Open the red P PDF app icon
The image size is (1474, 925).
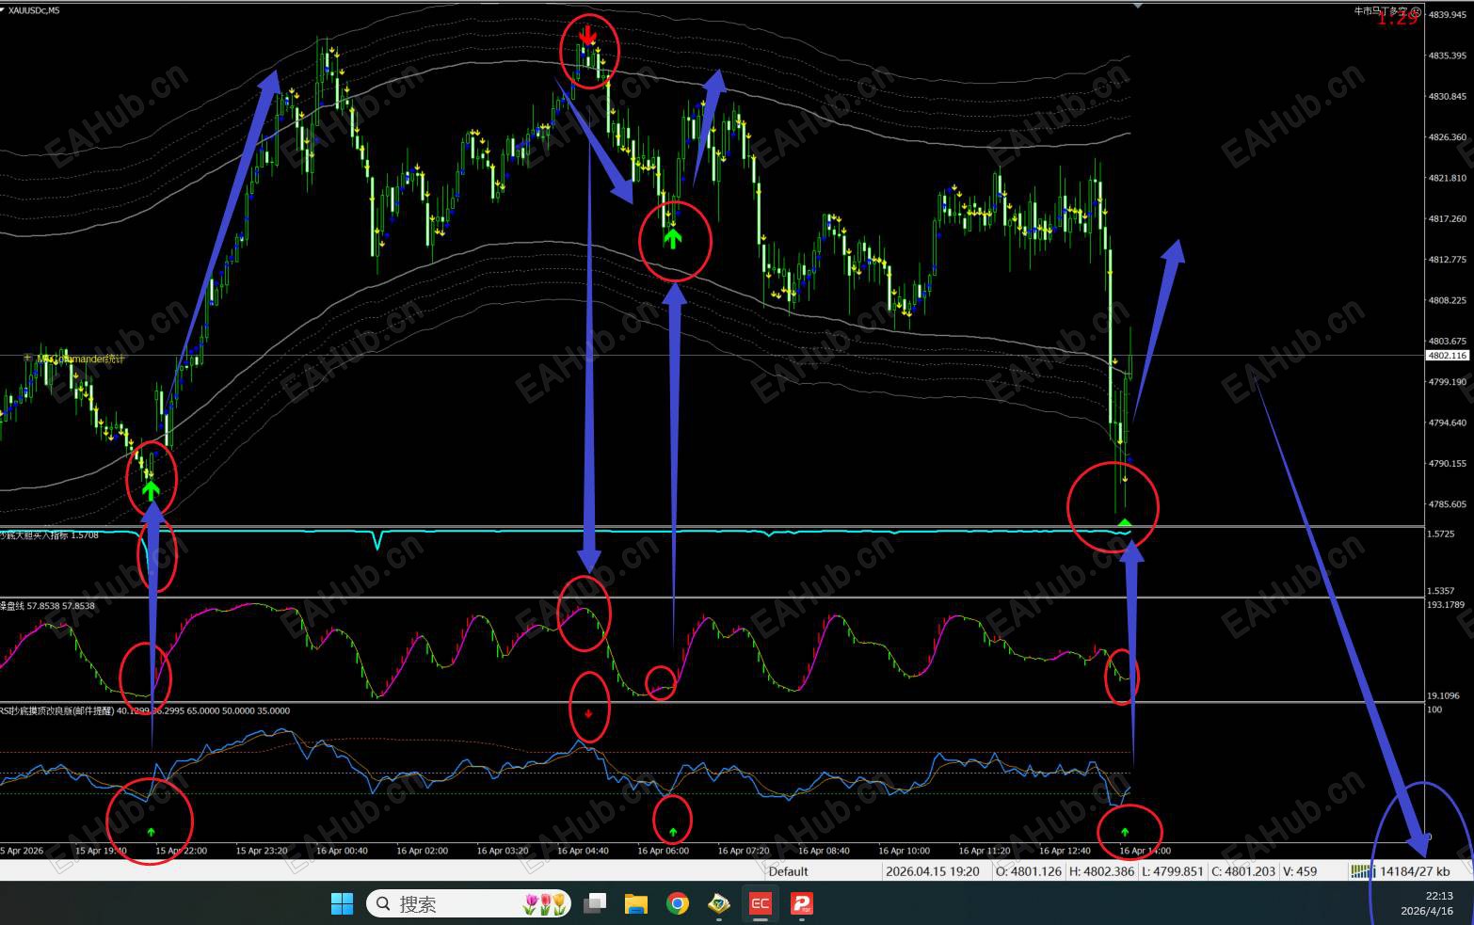coord(802,904)
